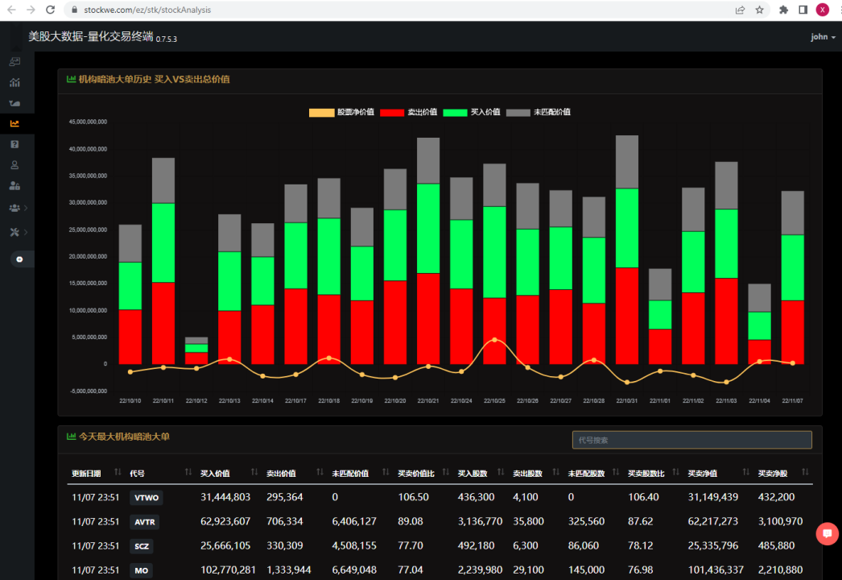Sort table by 更新日期 column

tap(96, 473)
